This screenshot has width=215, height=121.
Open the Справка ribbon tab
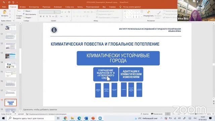(112, 7)
